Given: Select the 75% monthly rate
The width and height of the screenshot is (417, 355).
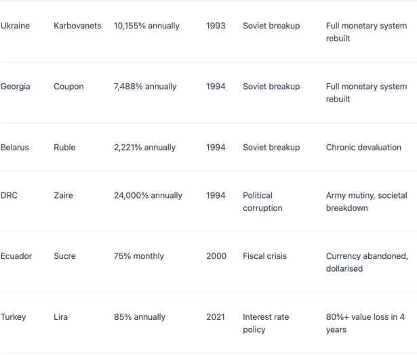Looking at the screenshot, I should (x=139, y=256).
